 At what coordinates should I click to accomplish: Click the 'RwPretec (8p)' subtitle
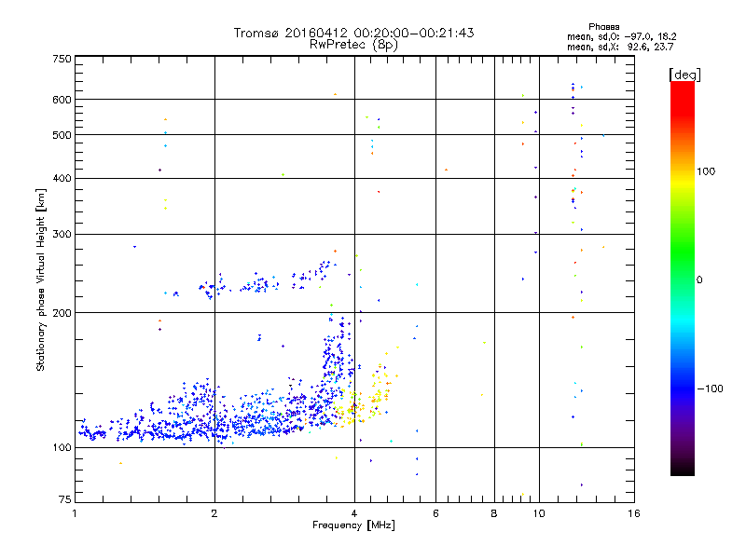tap(353, 45)
